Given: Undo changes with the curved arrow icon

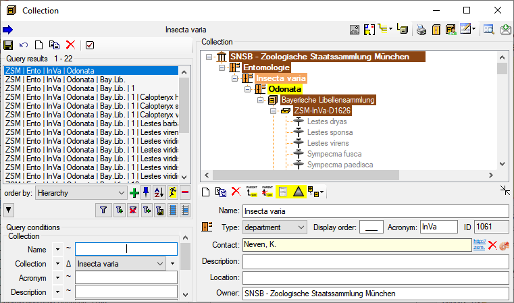Looking at the screenshot, I should [x=23, y=45].
